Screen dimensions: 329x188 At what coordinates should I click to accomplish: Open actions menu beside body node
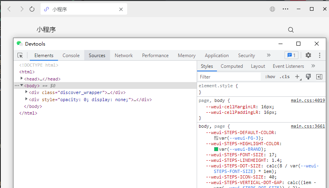tap(17, 85)
